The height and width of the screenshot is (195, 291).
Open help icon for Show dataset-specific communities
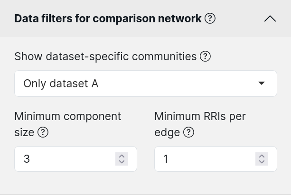click(205, 56)
